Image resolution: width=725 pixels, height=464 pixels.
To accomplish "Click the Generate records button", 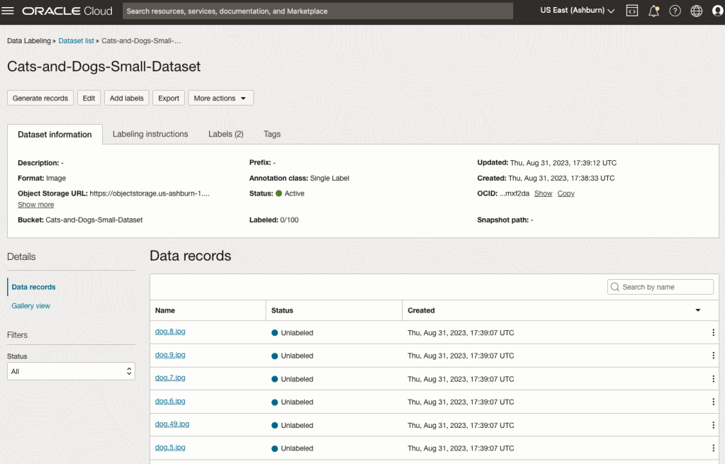I will (x=40, y=98).
